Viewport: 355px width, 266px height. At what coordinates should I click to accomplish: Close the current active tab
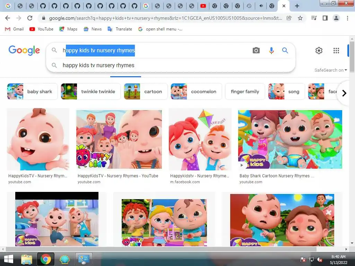click(284, 6)
